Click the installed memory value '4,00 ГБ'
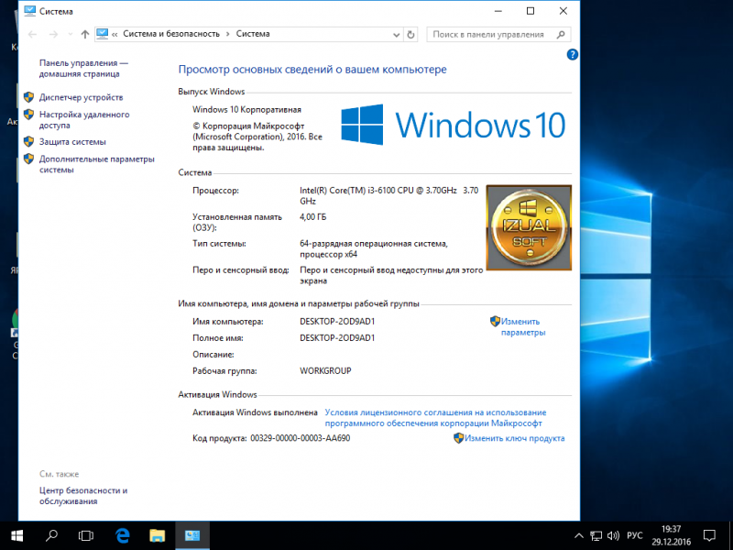Screen dimensions: 733x550 312,217
